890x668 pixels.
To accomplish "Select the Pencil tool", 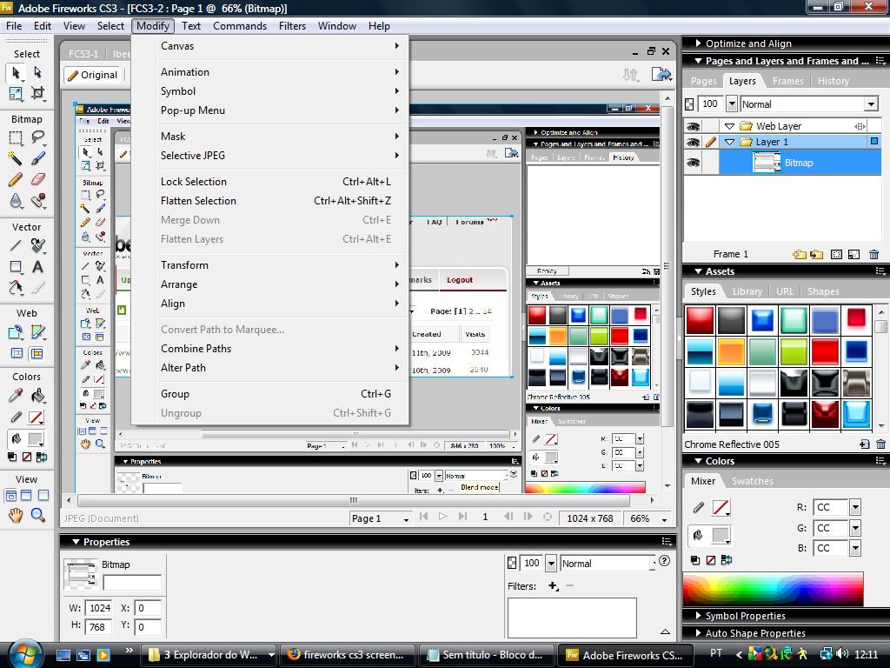I will [x=16, y=179].
